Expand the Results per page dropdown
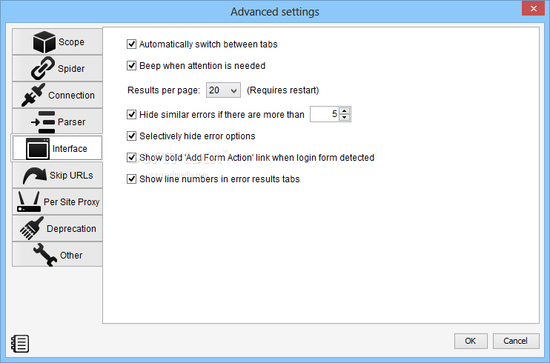Image resolution: width=550 pixels, height=363 pixels. pos(223,90)
